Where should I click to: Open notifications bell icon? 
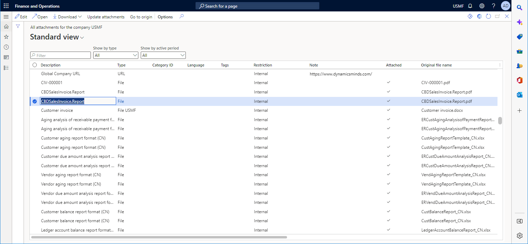(470, 6)
